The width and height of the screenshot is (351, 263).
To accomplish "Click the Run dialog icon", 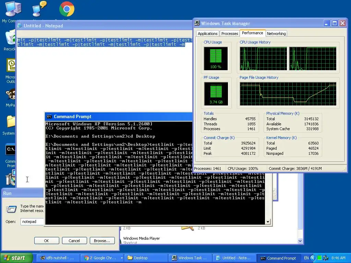I will tap(11, 209).
